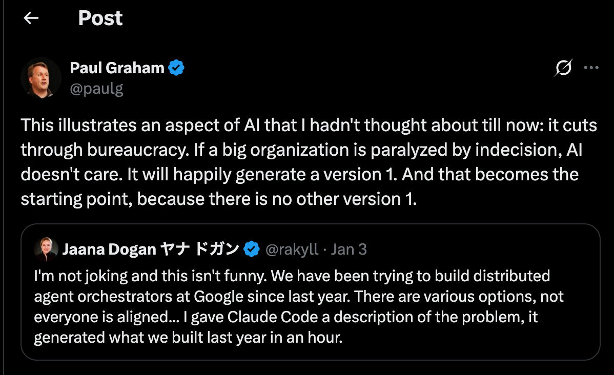Open Paul Graham's profile picture
614x375 pixels.
click(x=41, y=78)
